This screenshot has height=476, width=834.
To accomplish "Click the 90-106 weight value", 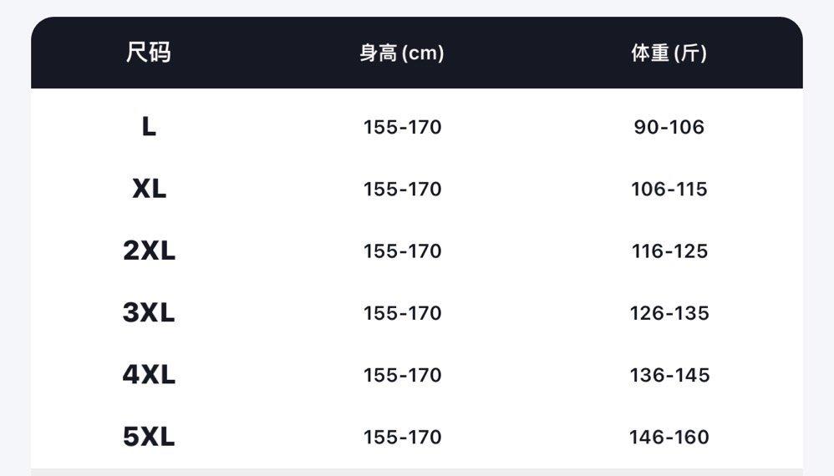I will pos(669,127).
